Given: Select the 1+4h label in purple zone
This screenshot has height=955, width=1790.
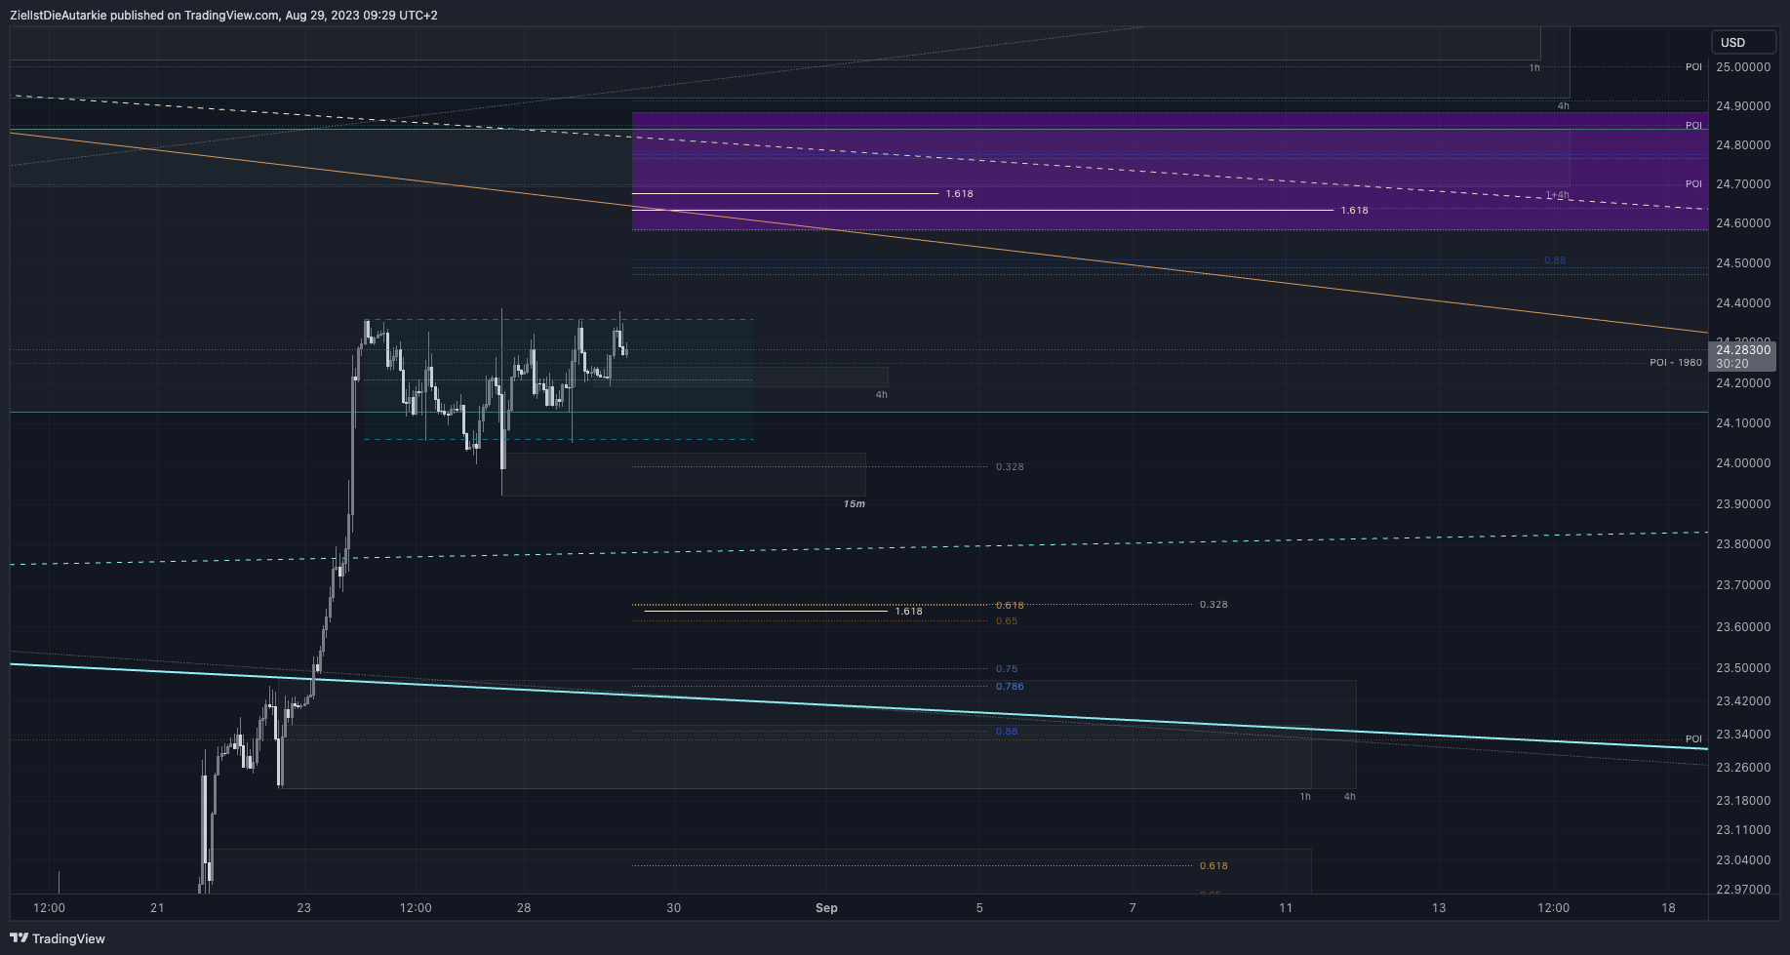Looking at the screenshot, I should coord(1558,195).
